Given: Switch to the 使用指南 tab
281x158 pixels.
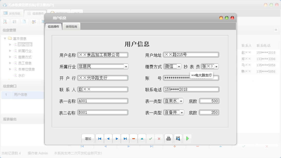Looking at the screenshot, I should (71, 26).
